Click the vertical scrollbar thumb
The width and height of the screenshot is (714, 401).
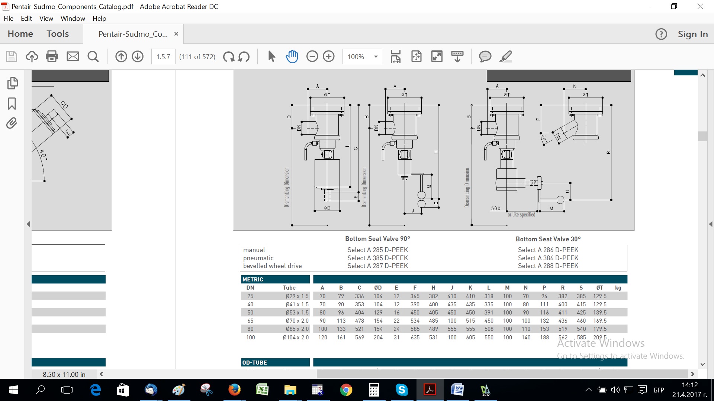[x=702, y=136]
